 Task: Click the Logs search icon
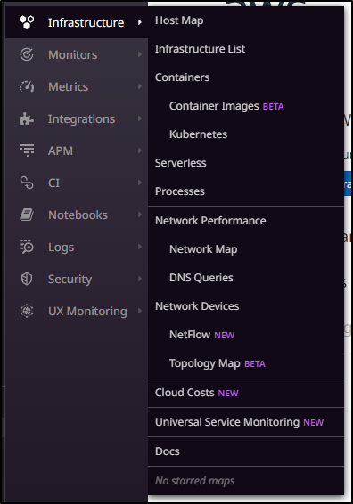(27, 247)
